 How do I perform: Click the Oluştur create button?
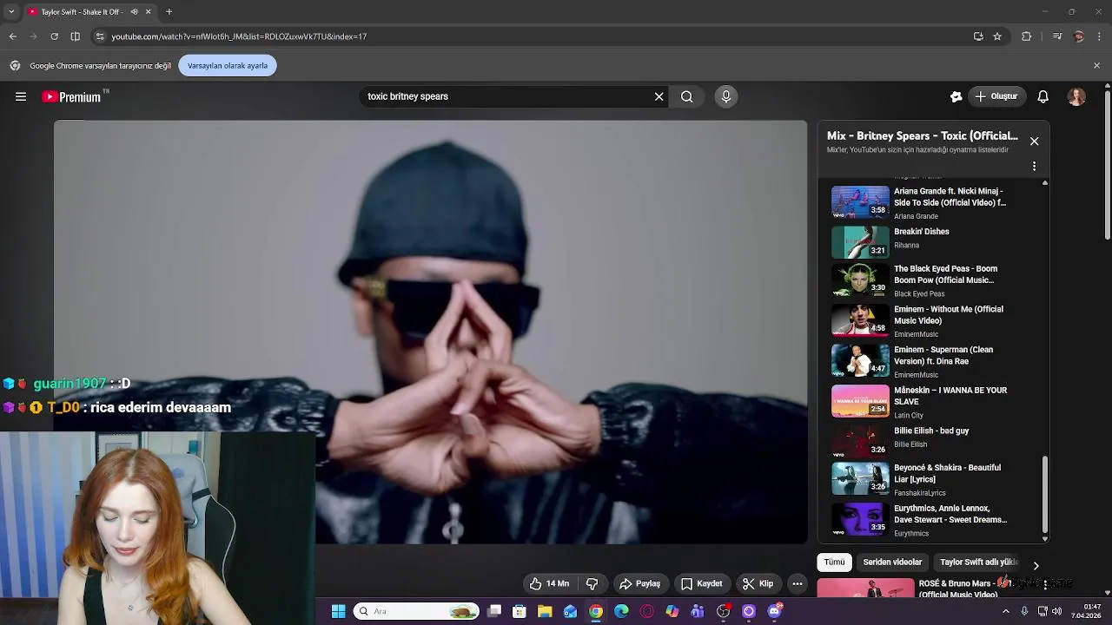pos(997,96)
